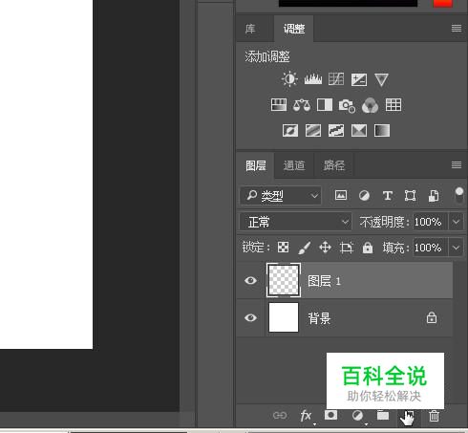The height and width of the screenshot is (433, 468).
Task: Click the red color swatch
Action: (x=442, y=3)
